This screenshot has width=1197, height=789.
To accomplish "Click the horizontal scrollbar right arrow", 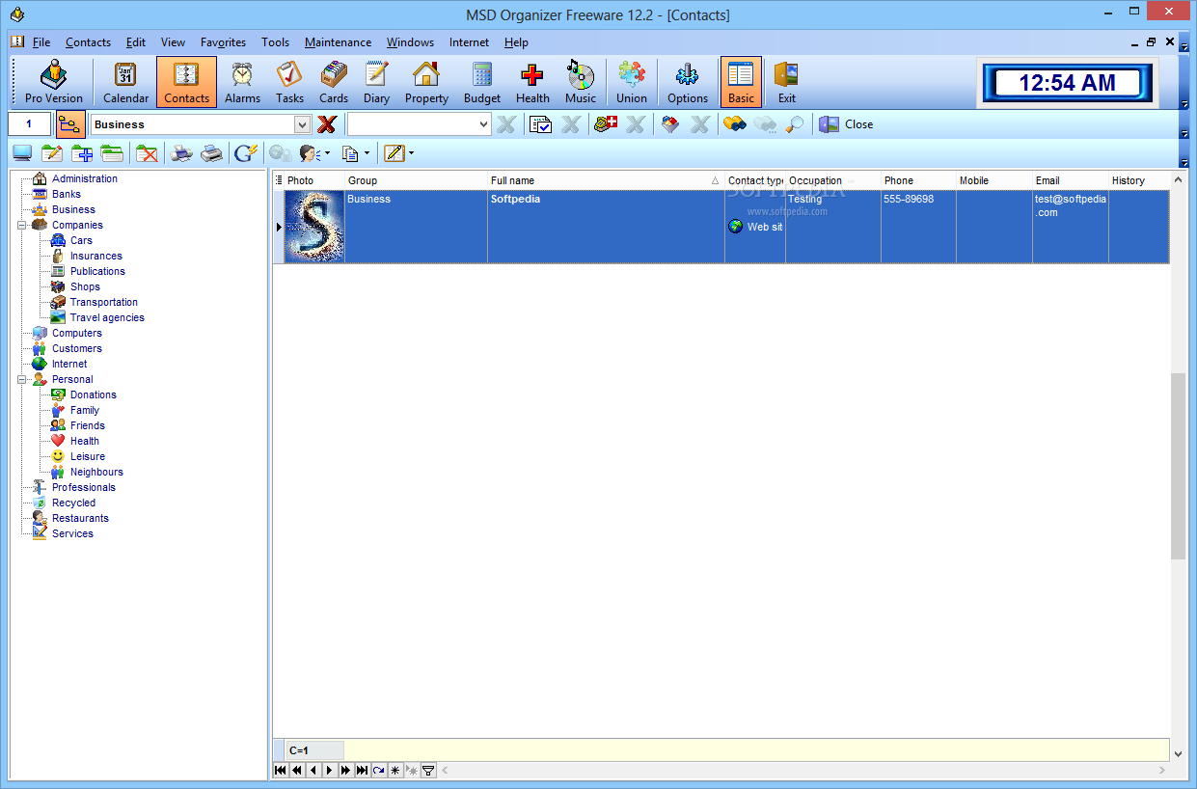I will pyautogui.click(x=1161, y=770).
